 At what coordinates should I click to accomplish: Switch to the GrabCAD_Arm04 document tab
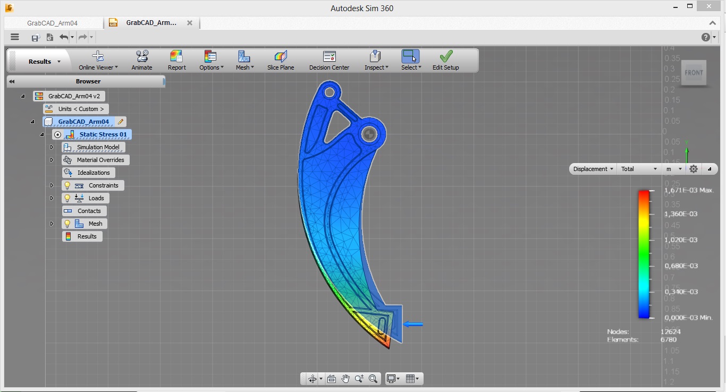pos(53,23)
